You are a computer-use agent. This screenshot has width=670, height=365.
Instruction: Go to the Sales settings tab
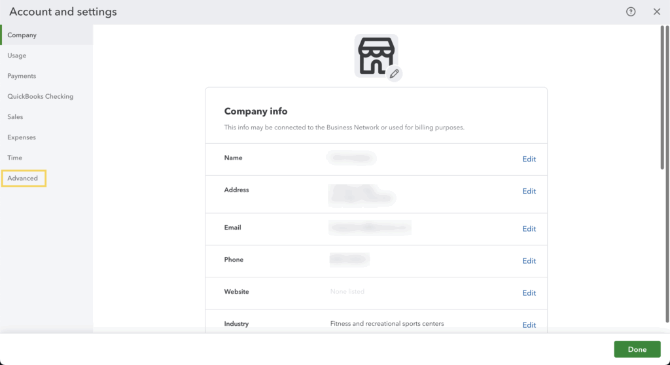click(15, 117)
